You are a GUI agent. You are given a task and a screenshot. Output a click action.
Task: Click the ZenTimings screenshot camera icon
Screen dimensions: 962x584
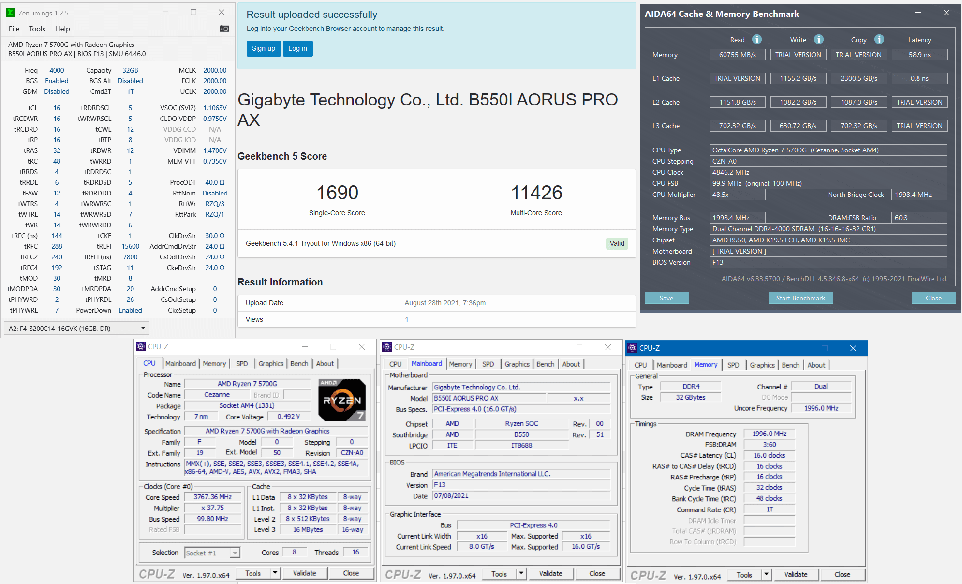[224, 29]
